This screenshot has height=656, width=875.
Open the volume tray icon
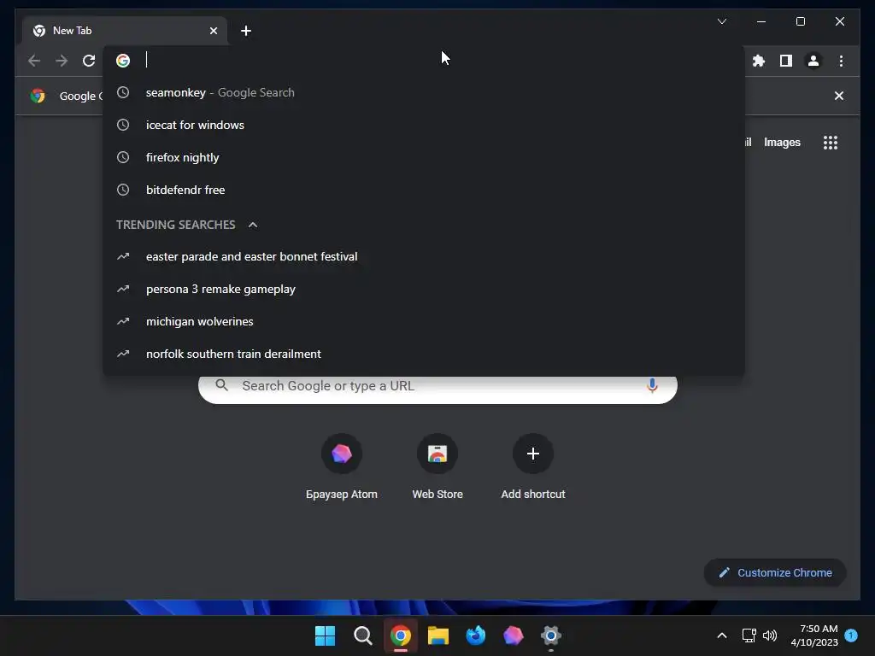770,635
